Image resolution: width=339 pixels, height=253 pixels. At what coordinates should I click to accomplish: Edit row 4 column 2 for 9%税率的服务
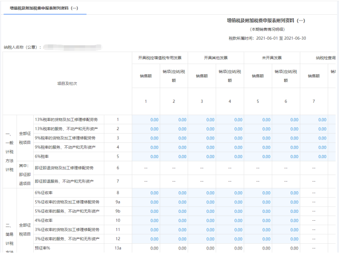[x=174, y=147]
